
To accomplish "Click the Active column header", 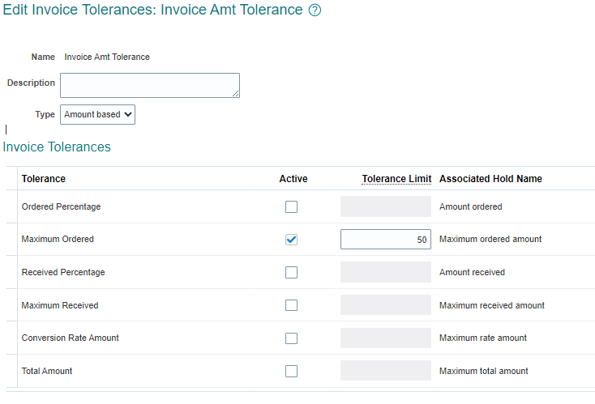I will (293, 178).
